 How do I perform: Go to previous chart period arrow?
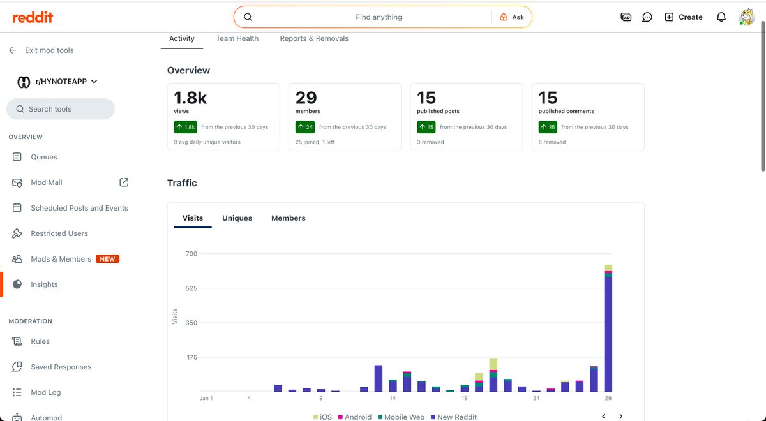[x=603, y=417]
